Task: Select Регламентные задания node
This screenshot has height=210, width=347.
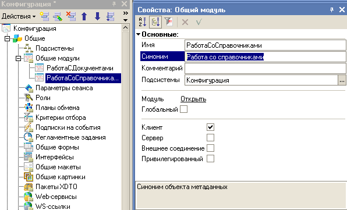Action: (x=70, y=137)
